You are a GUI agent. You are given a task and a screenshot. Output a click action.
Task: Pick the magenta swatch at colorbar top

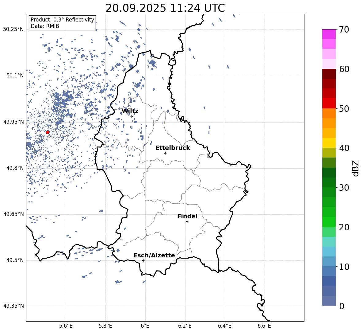tap(329, 34)
